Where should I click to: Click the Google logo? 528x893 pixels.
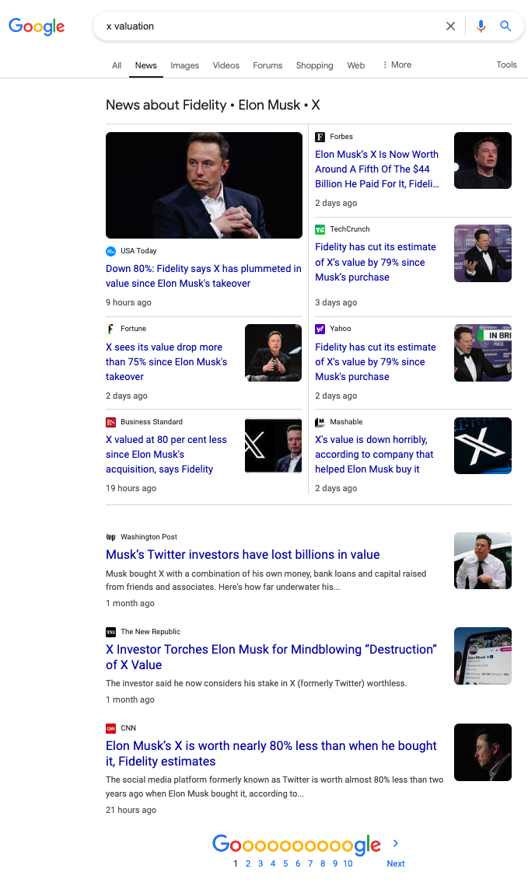click(37, 26)
